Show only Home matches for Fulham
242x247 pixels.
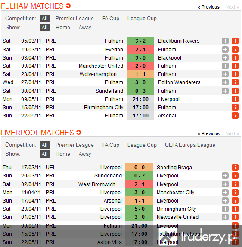click(63, 27)
